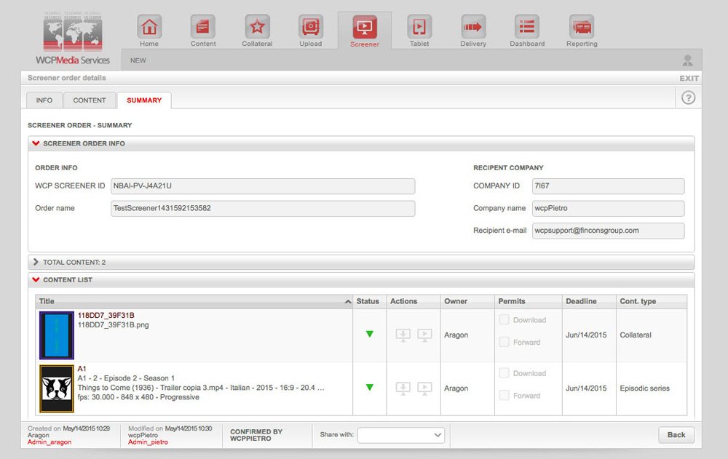The image size is (728, 459).
Task: Click the Admin_aragon link
Action: [50, 442]
